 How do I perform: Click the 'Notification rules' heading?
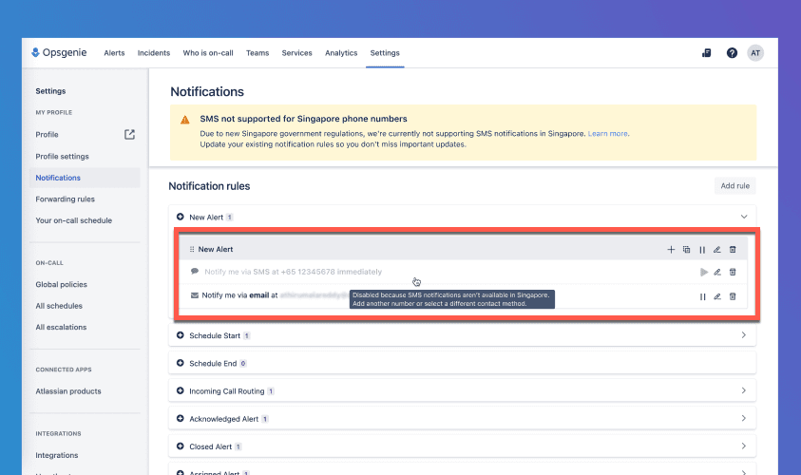point(209,186)
